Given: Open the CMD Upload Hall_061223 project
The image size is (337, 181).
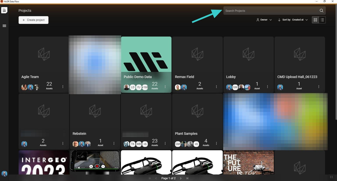Looking at the screenshot, I should pos(300,64).
